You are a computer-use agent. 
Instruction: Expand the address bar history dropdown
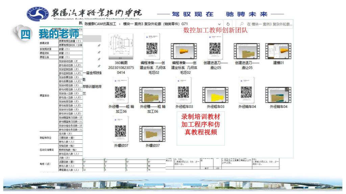coord(220,24)
